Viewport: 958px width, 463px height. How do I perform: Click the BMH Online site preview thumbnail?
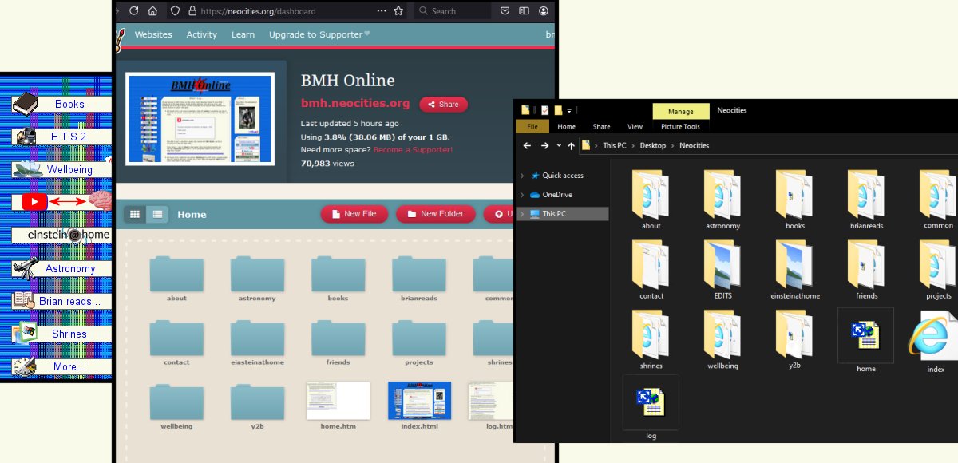[200, 119]
